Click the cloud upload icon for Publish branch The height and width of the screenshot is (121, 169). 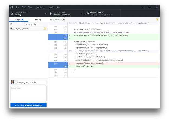coord(87,13)
